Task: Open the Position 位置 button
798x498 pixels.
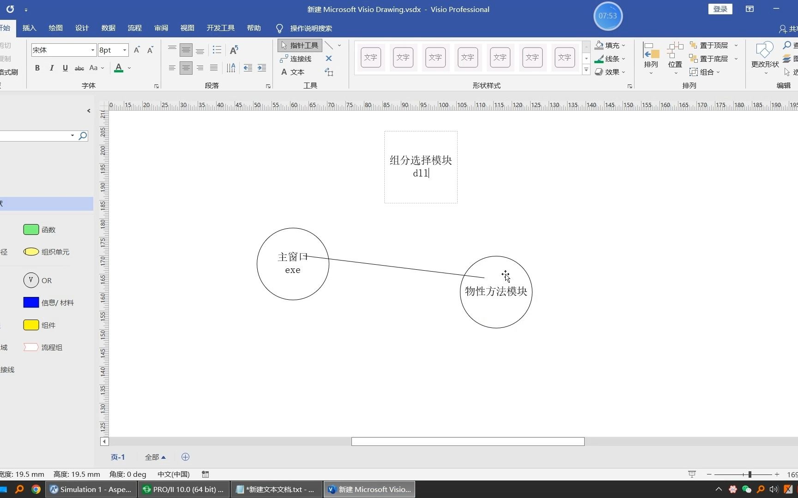Action: pyautogui.click(x=675, y=59)
